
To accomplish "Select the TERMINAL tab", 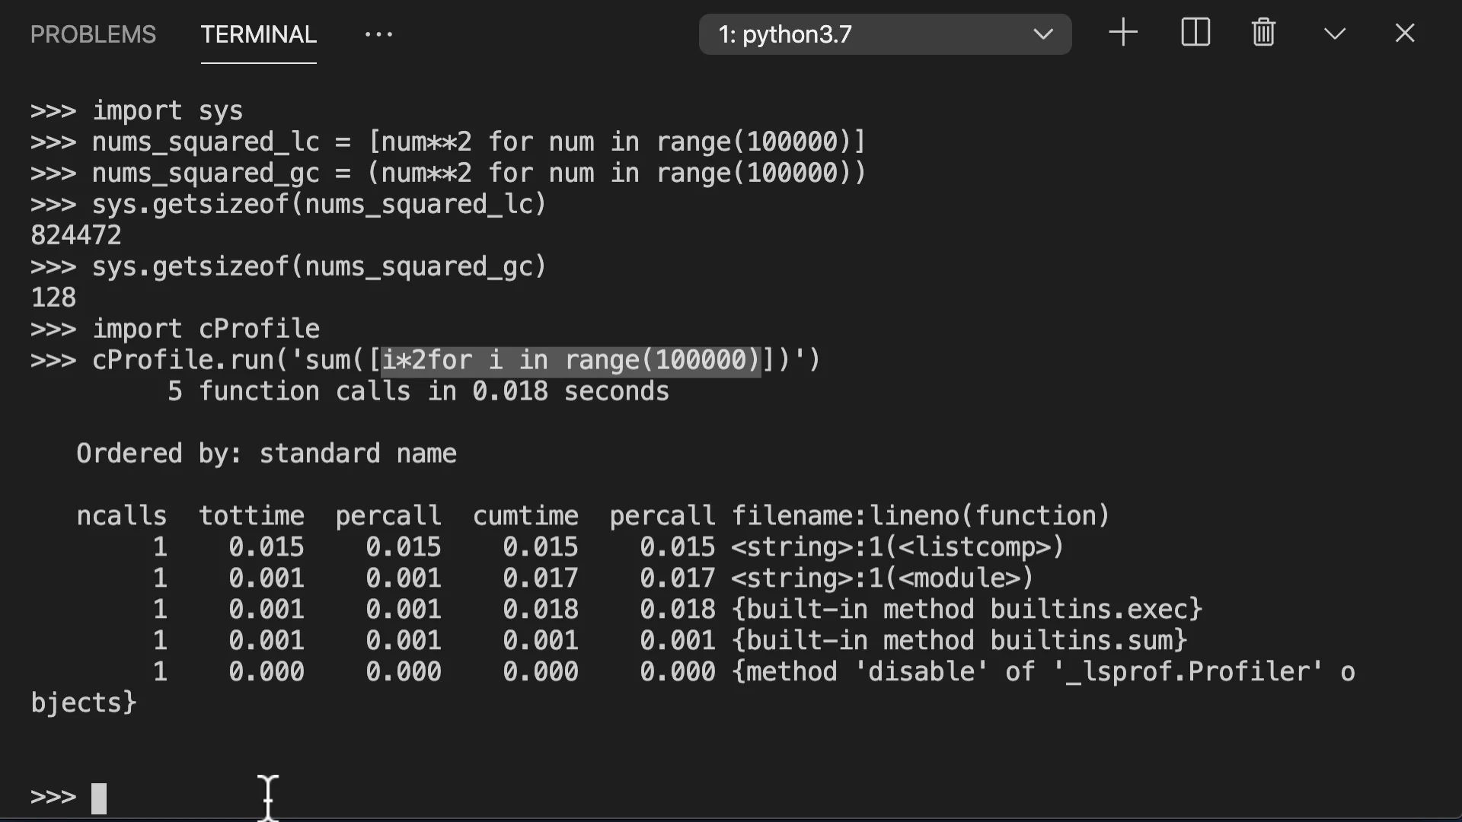I will tap(258, 34).
